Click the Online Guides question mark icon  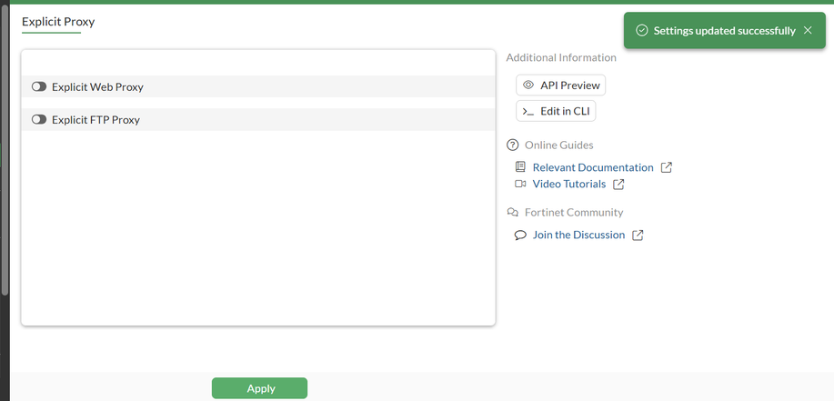pyautogui.click(x=513, y=145)
